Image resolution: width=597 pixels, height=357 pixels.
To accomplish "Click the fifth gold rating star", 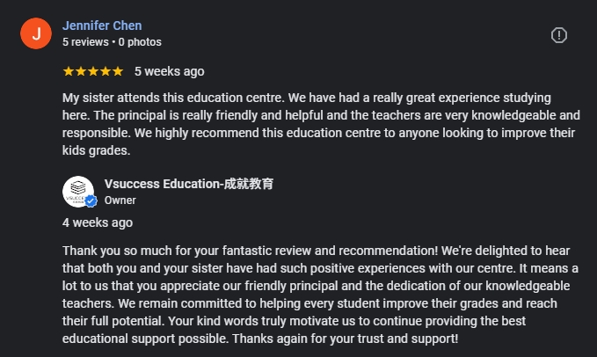I will (x=118, y=71).
